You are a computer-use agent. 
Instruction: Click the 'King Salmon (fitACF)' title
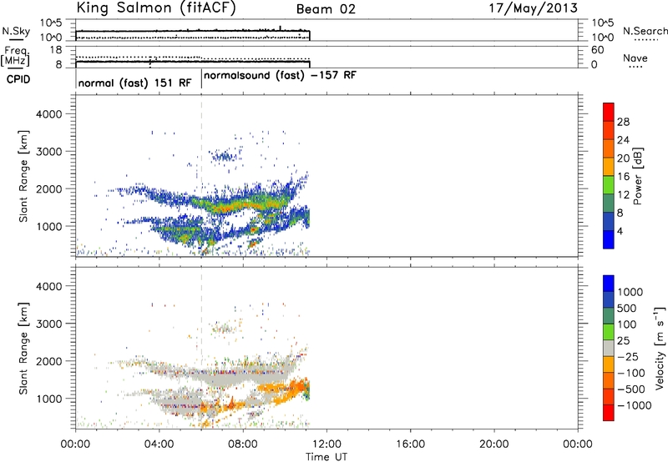click(156, 8)
